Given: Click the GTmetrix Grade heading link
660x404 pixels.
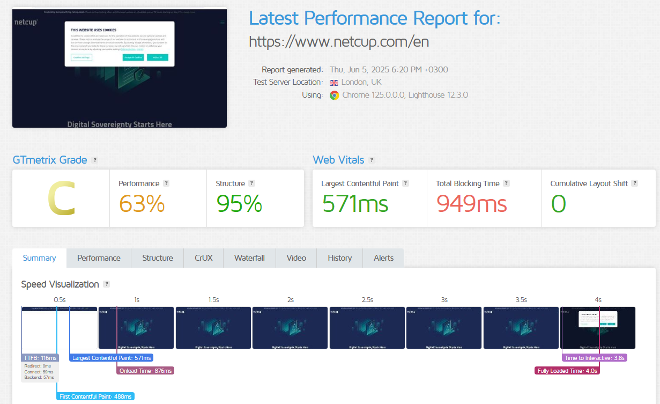Looking at the screenshot, I should [50, 160].
